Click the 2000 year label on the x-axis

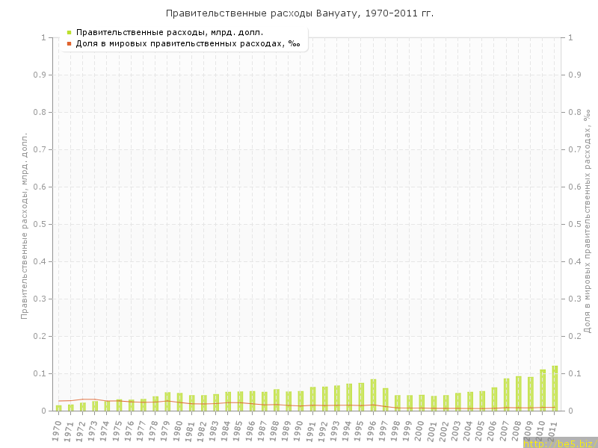click(420, 429)
